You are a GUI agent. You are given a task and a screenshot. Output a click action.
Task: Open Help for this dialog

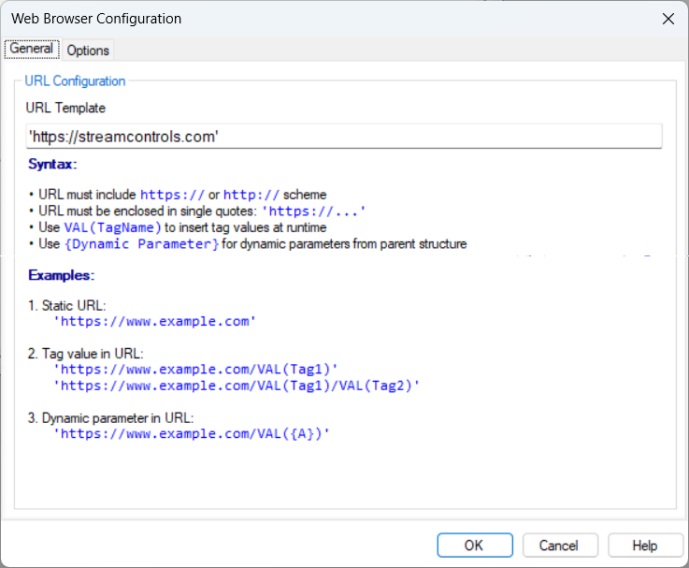tap(644, 546)
